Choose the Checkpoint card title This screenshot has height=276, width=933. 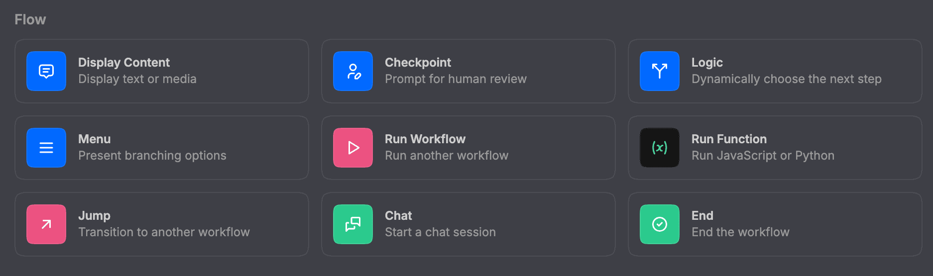(x=418, y=63)
